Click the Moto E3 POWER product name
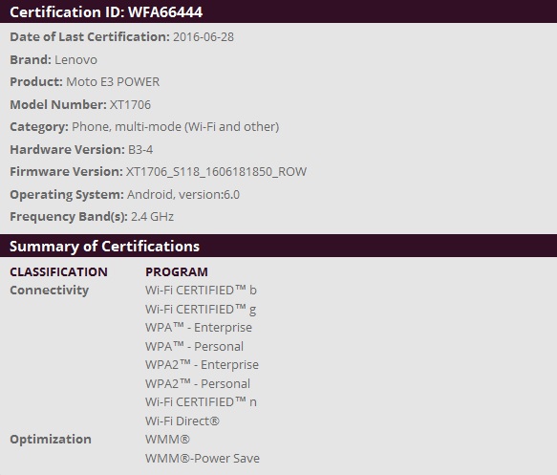557x475 pixels. pyautogui.click(x=113, y=82)
